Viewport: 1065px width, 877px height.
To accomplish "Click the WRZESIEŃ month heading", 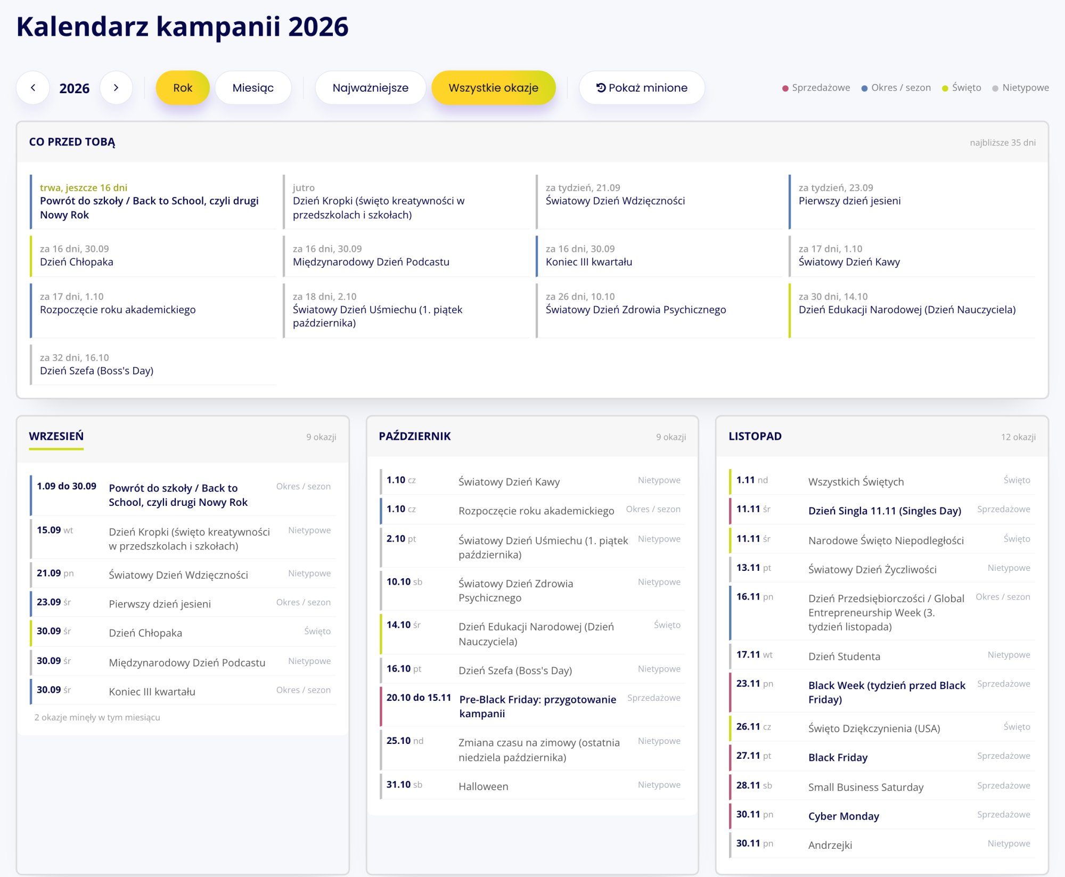I will [x=56, y=436].
